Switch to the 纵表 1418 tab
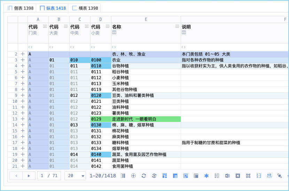 pyautogui.click(x=53, y=8)
